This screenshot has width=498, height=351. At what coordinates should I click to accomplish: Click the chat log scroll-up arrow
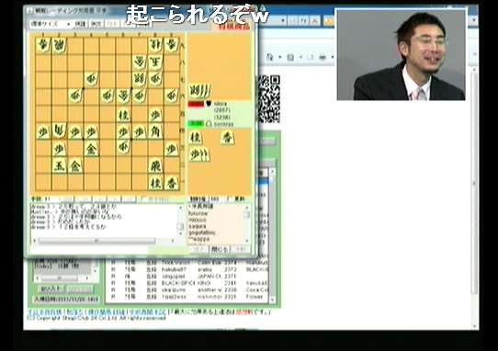click(x=180, y=208)
